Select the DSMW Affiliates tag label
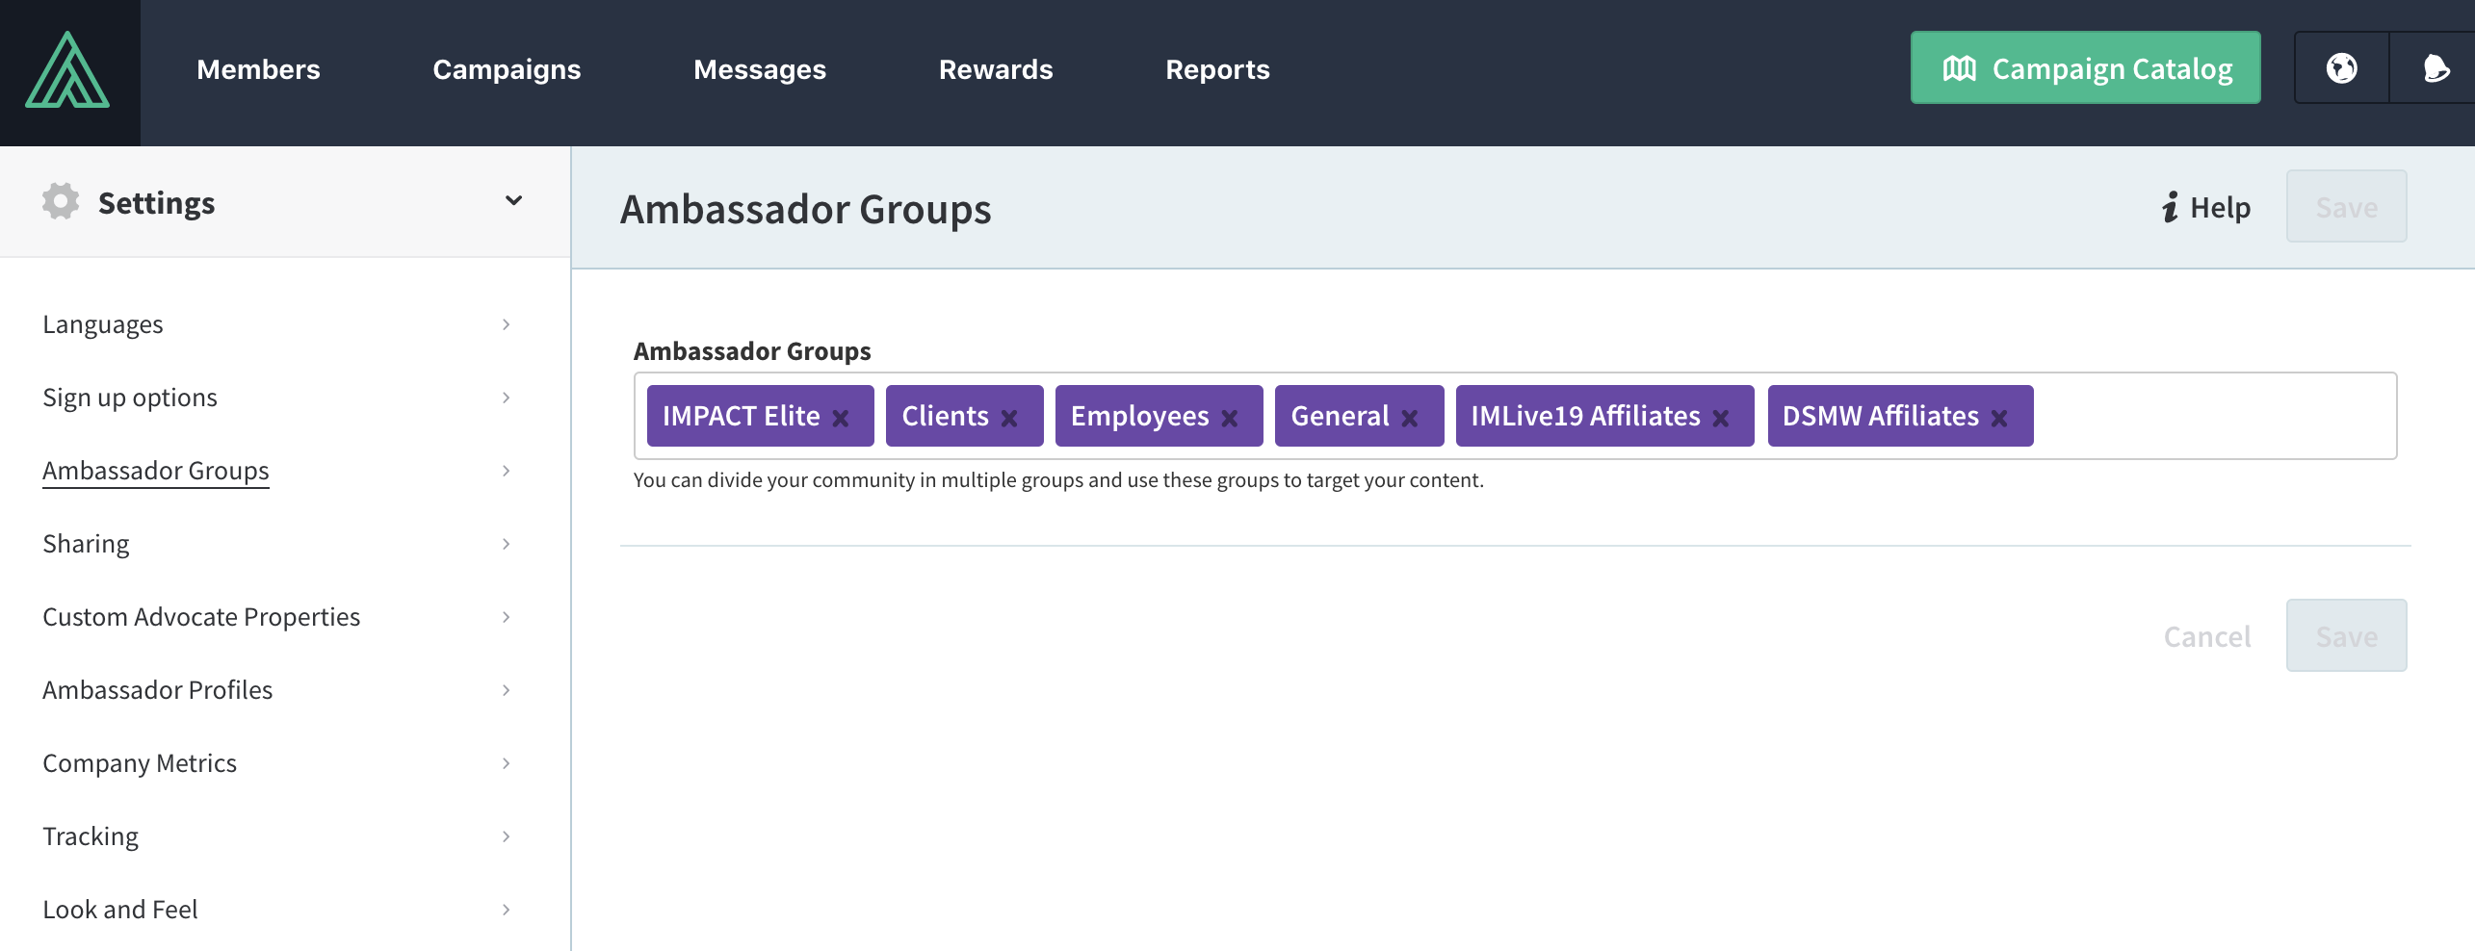Image resolution: width=2475 pixels, height=951 pixels. tap(1880, 416)
